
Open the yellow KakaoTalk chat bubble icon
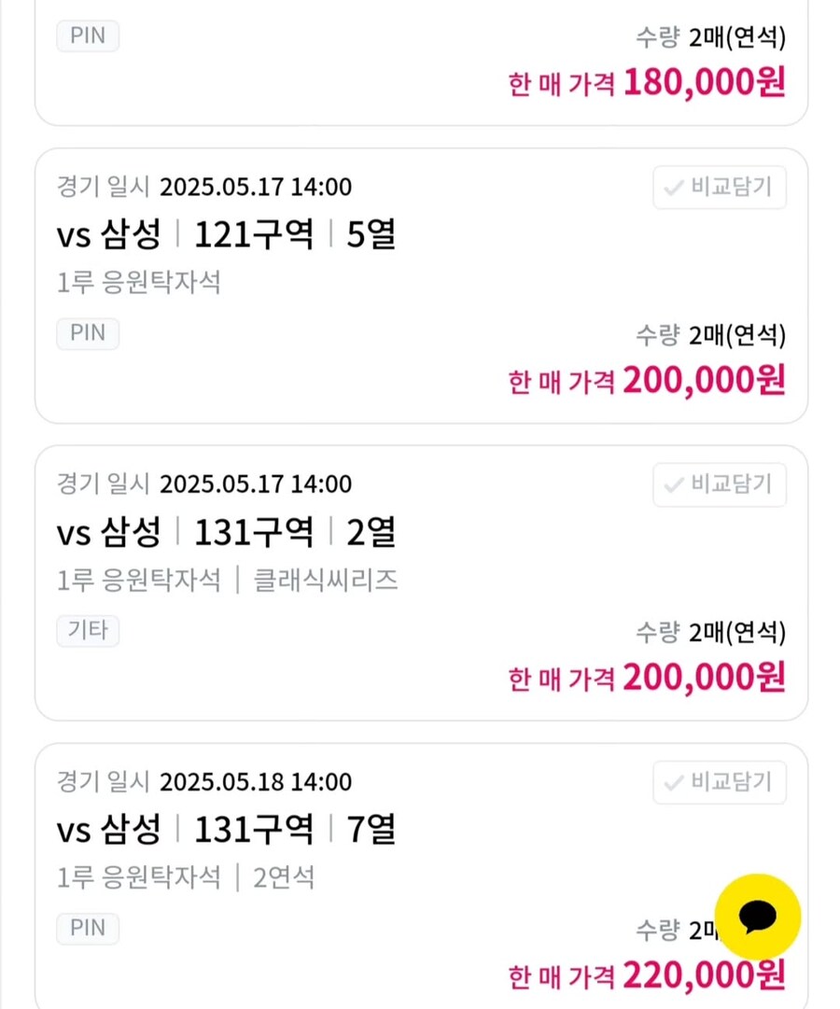tap(758, 917)
